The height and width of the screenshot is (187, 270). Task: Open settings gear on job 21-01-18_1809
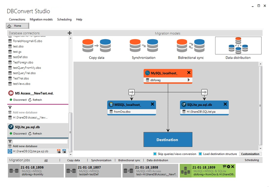(x=229, y=167)
